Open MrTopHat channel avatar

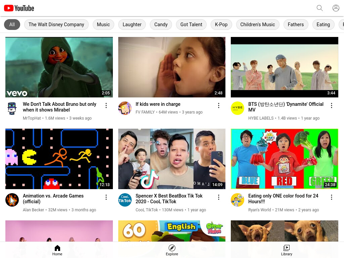[x=12, y=108]
